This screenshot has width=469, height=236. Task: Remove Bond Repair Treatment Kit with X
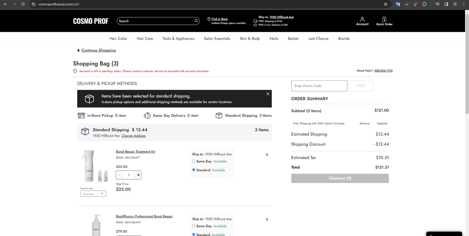click(x=267, y=155)
